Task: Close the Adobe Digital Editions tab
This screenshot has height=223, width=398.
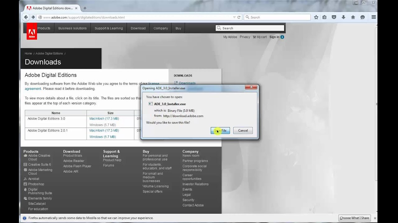Action: pos(76,8)
